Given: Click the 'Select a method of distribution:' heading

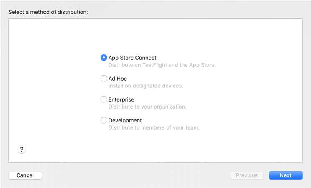Looking at the screenshot, I should tap(48, 12).
